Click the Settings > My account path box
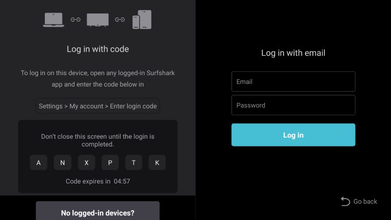The width and height of the screenshot is (391, 220). coord(98,106)
